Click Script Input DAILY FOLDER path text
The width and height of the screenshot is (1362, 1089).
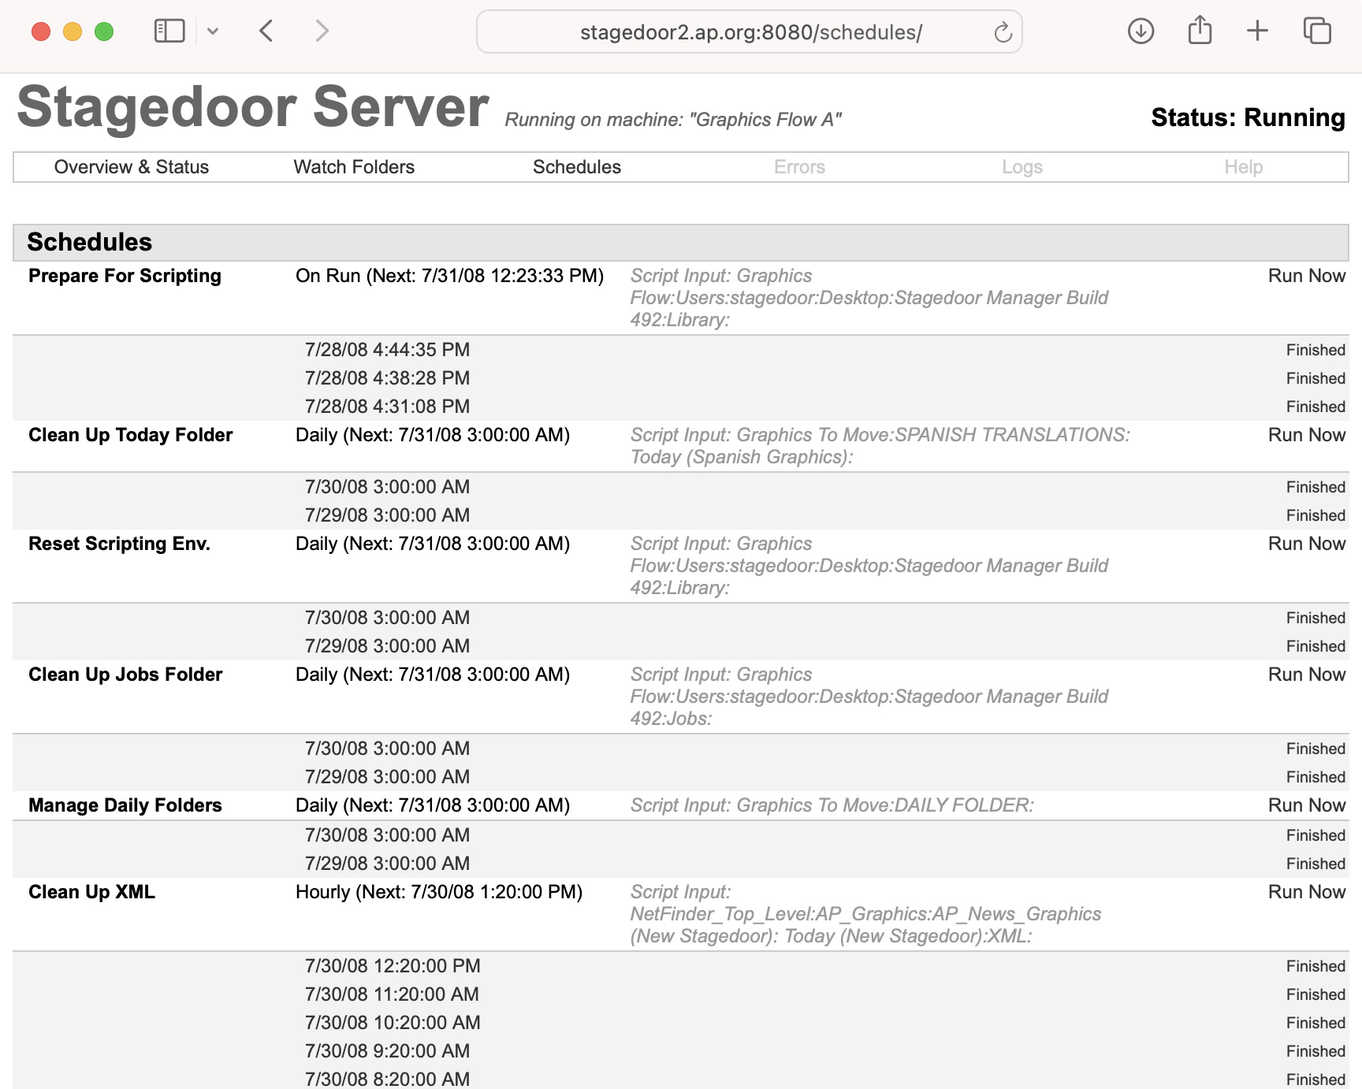[832, 805]
